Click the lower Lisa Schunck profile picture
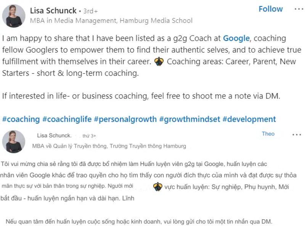The height and width of the screenshot is (230, 305). coord(14,142)
